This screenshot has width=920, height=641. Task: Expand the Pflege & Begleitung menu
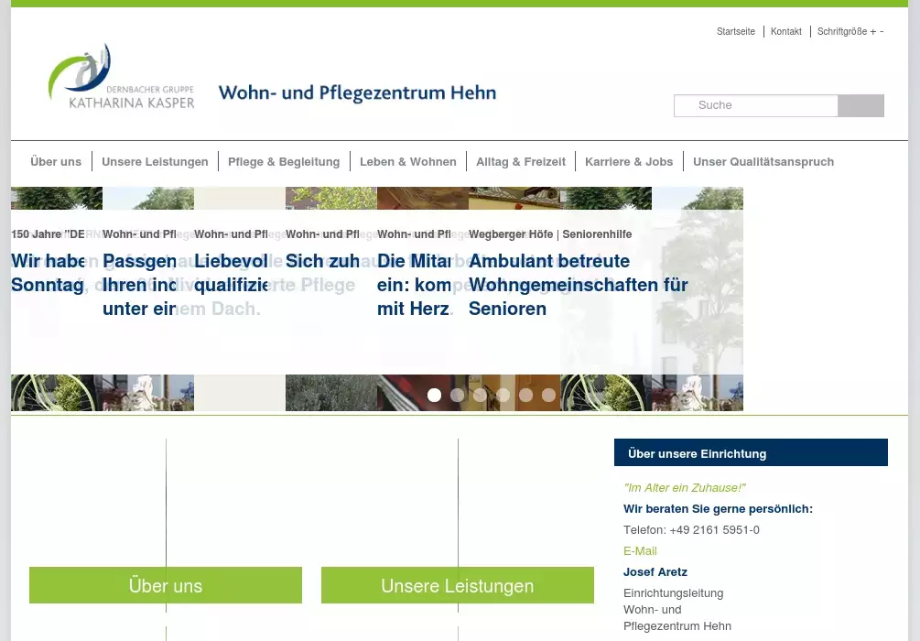(284, 162)
